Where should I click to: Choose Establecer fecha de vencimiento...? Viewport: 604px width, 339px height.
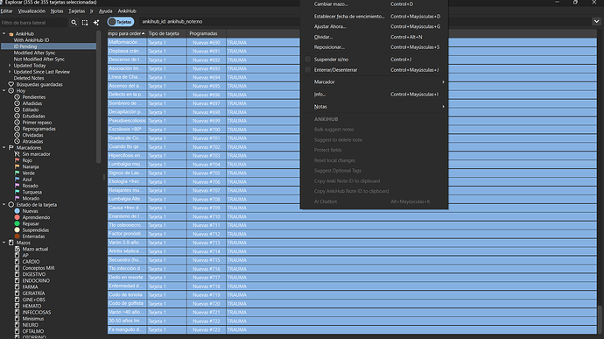pyautogui.click(x=374, y=17)
